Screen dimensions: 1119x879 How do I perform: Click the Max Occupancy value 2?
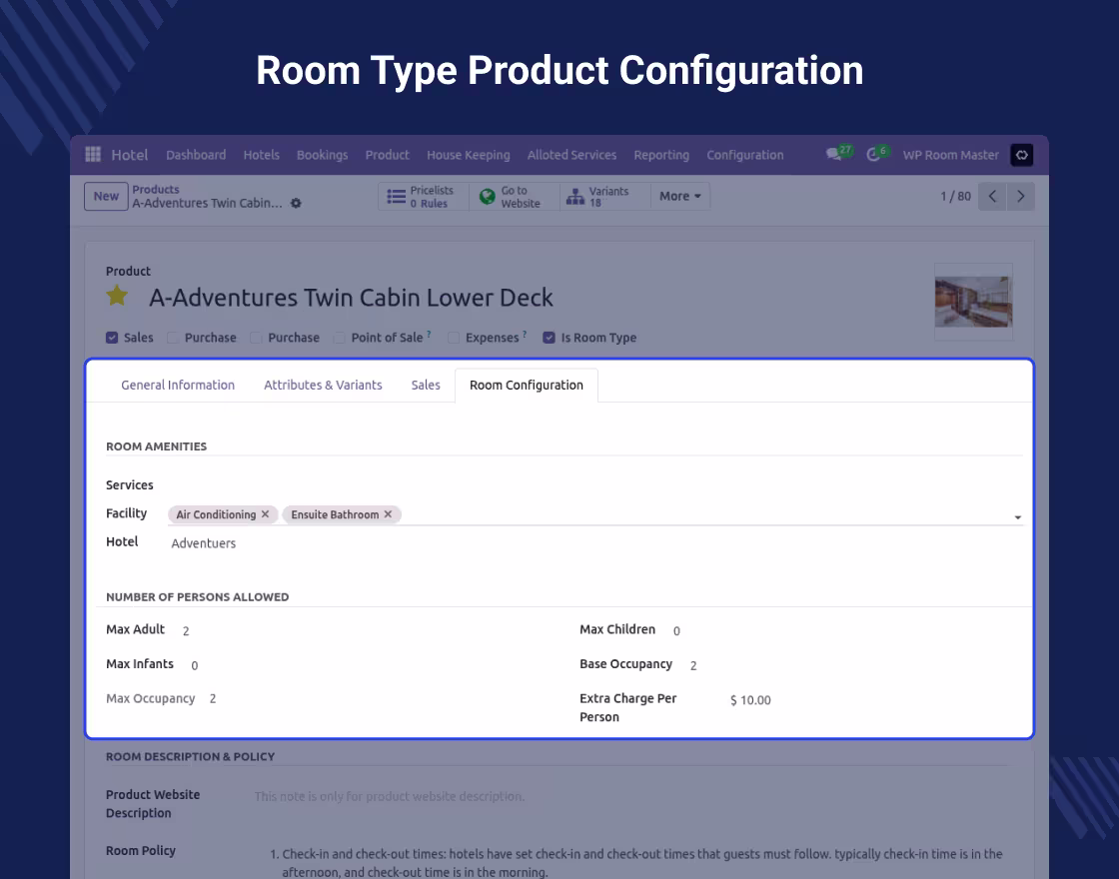pyautogui.click(x=213, y=698)
